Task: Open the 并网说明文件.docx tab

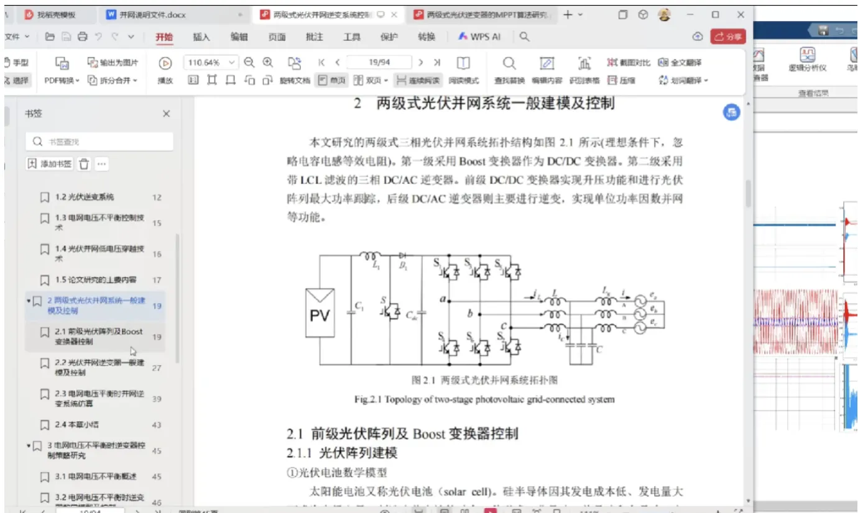Action: pyautogui.click(x=174, y=14)
